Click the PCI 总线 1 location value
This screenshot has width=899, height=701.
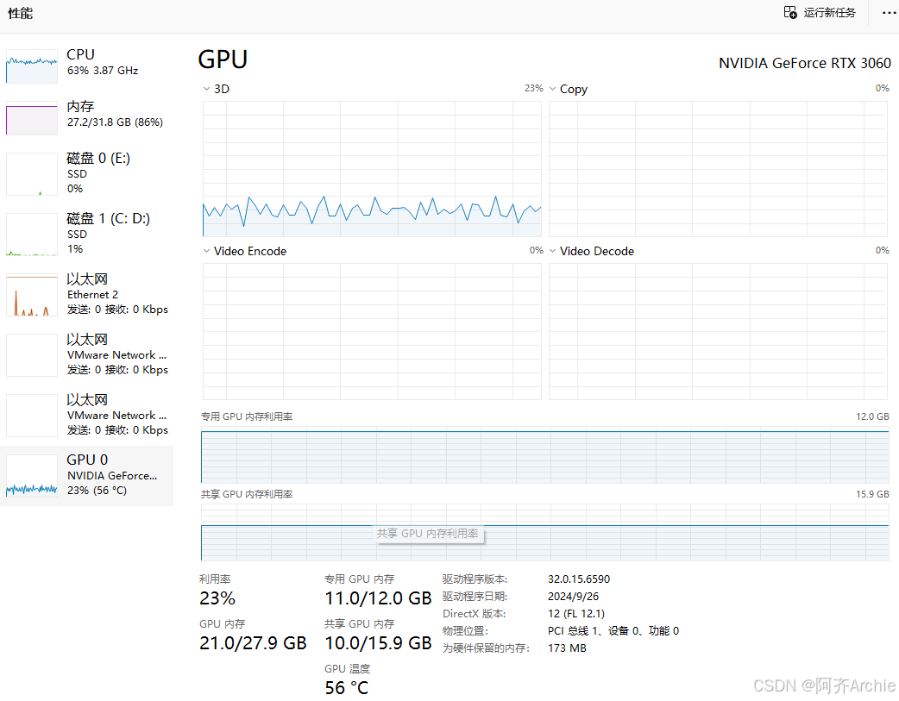[613, 630]
